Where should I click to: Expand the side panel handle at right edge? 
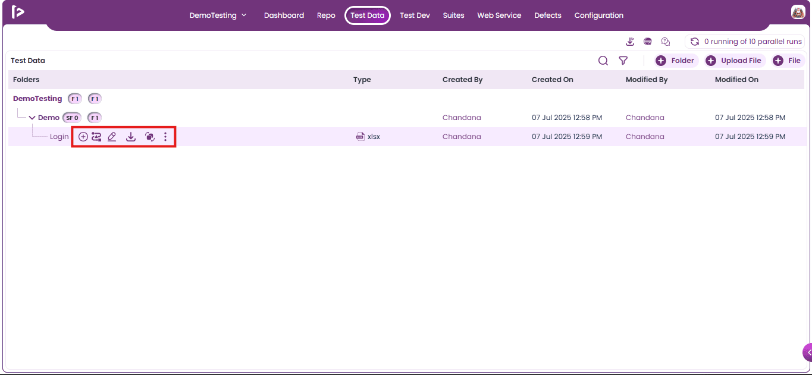[807, 352]
